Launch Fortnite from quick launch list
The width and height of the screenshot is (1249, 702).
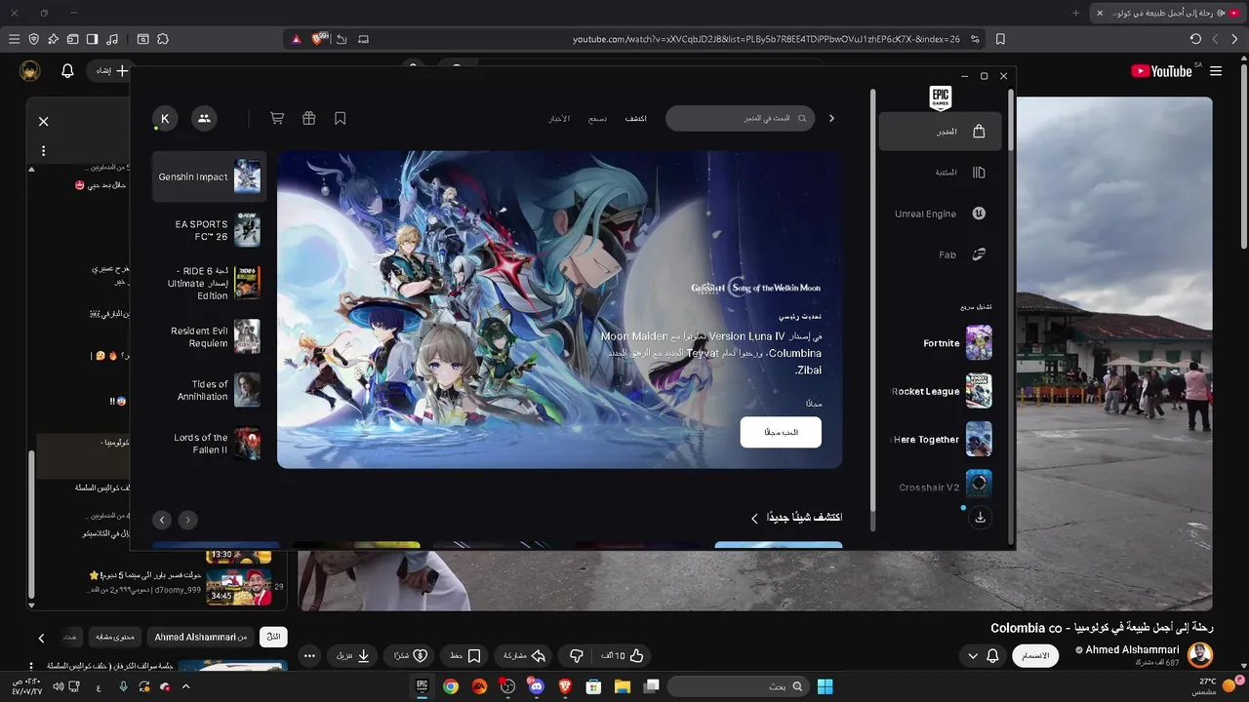tap(940, 343)
